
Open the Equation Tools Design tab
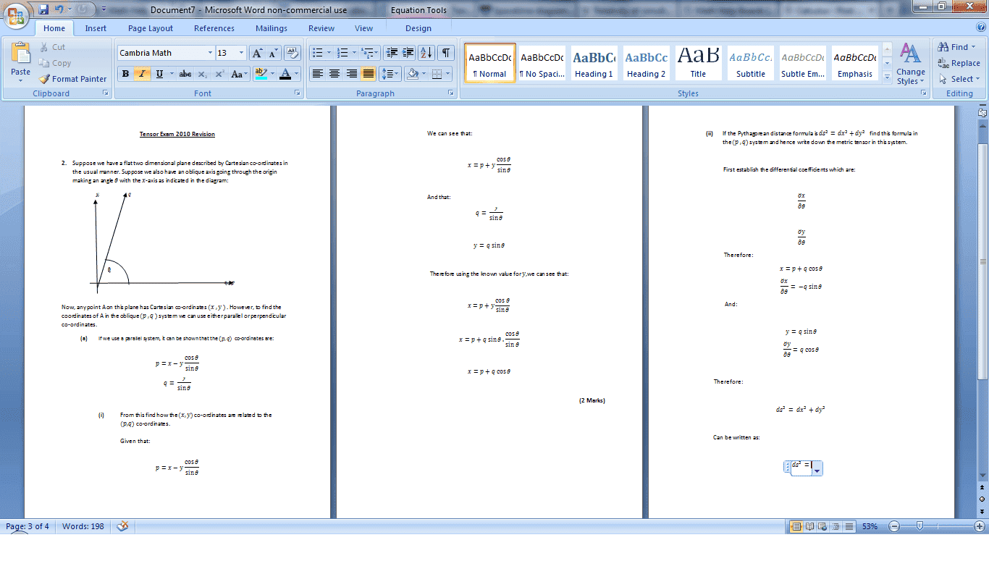418,28
